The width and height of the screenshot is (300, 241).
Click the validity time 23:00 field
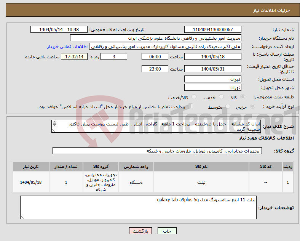pyautogui.click(x=155, y=69)
